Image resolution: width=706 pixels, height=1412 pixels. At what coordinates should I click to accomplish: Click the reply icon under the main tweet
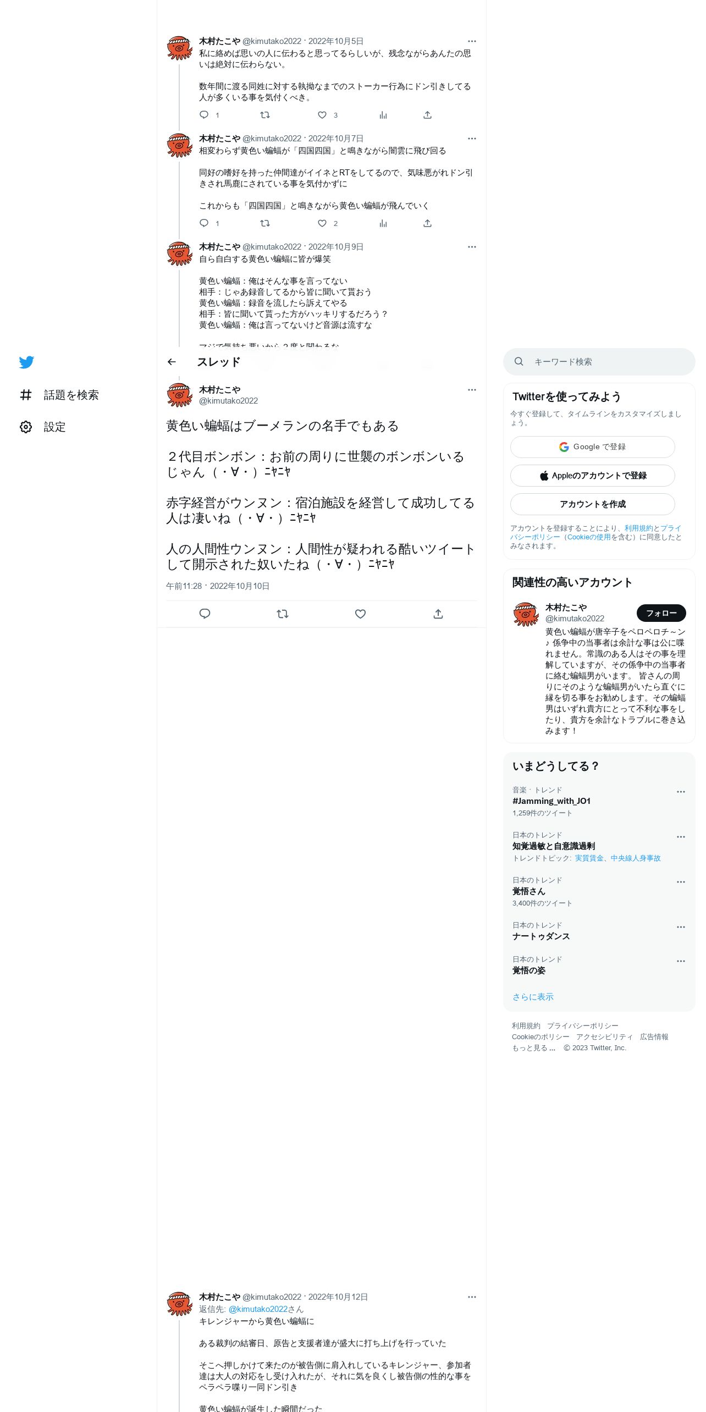(205, 614)
